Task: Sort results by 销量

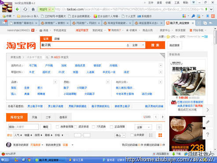Action: 28,135
